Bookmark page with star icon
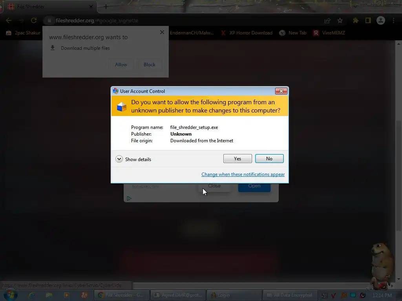Viewport: 402px width, 301px height. (x=340, y=20)
